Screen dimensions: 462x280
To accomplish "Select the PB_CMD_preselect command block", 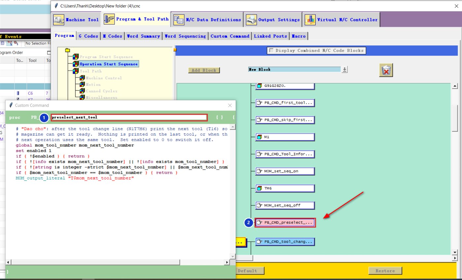I will pyautogui.click(x=285, y=222).
